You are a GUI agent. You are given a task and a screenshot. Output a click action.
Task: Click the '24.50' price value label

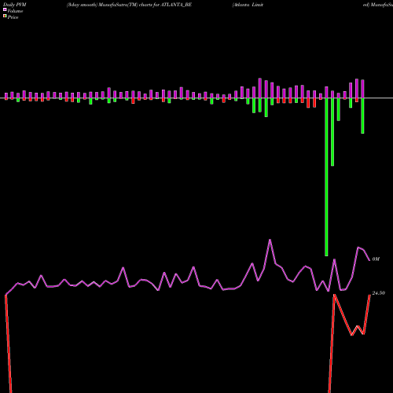379,293
